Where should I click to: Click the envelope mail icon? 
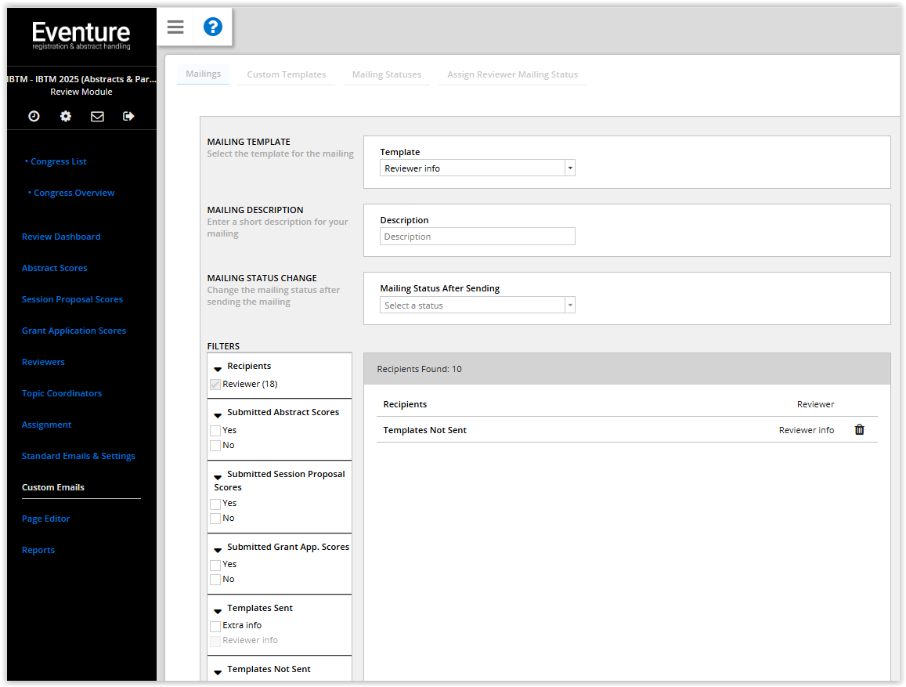[97, 116]
